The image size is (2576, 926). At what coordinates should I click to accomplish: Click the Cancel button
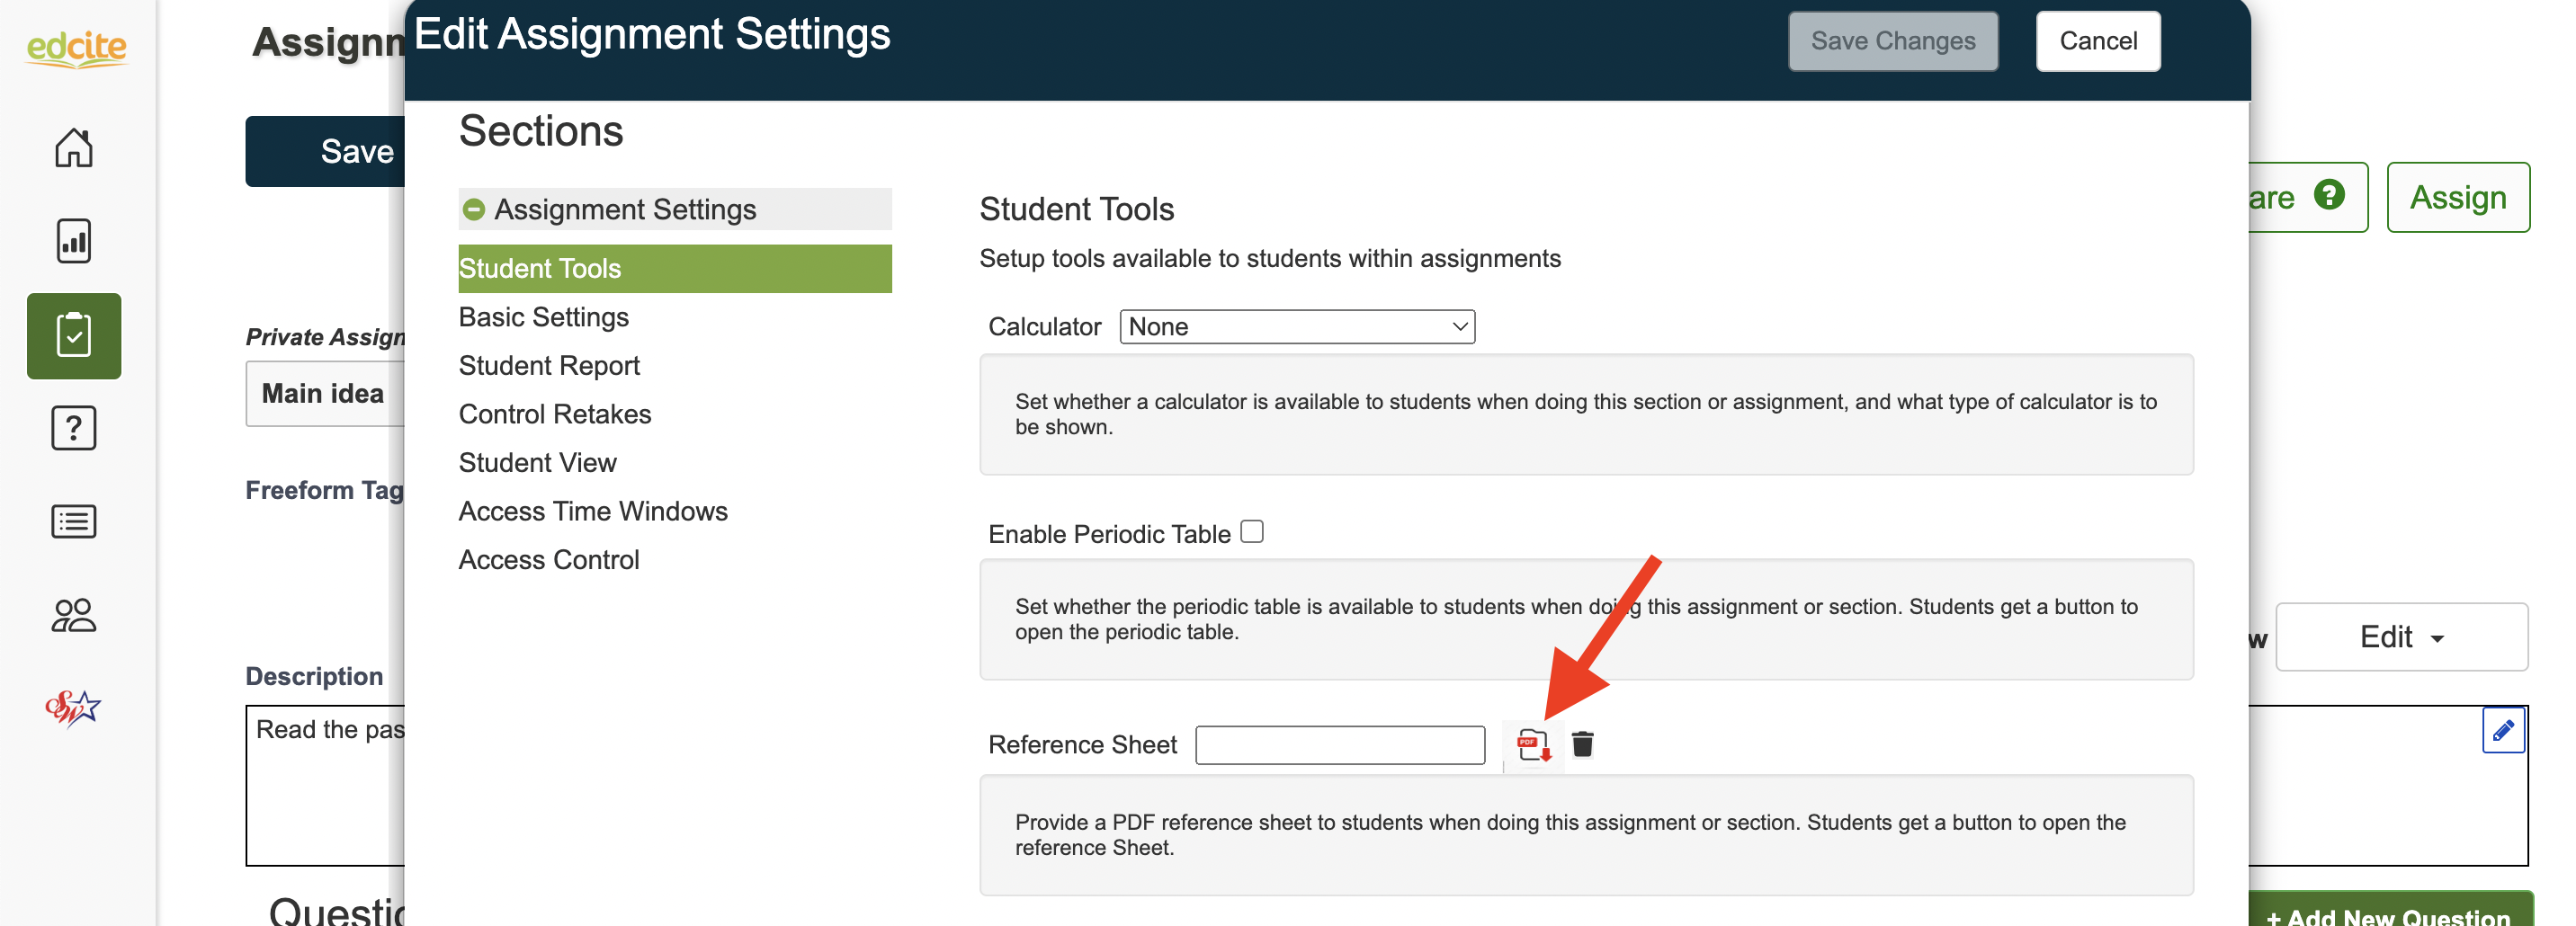pyautogui.click(x=2098, y=41)
